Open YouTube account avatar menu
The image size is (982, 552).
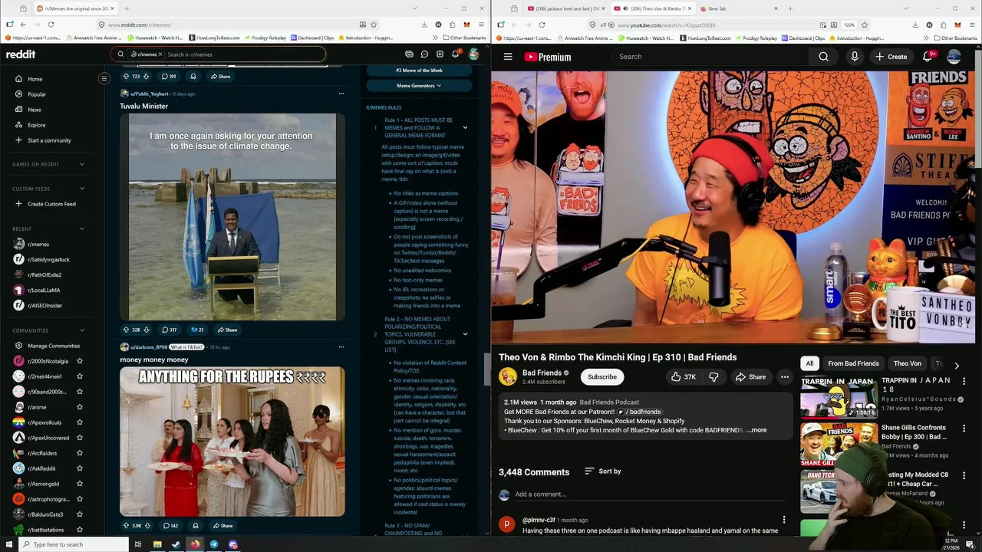tap(954, 57)
